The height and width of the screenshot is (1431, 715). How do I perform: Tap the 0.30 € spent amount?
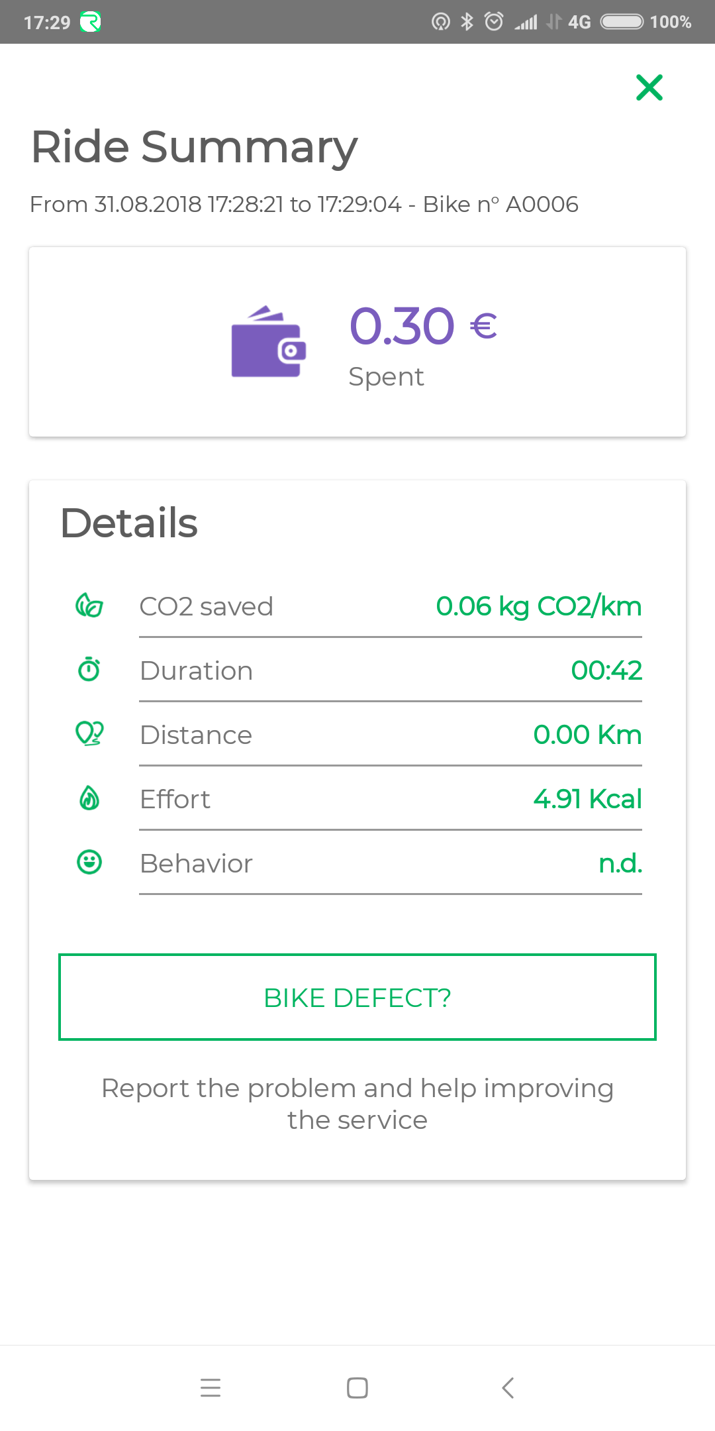[x=423, y=327]
